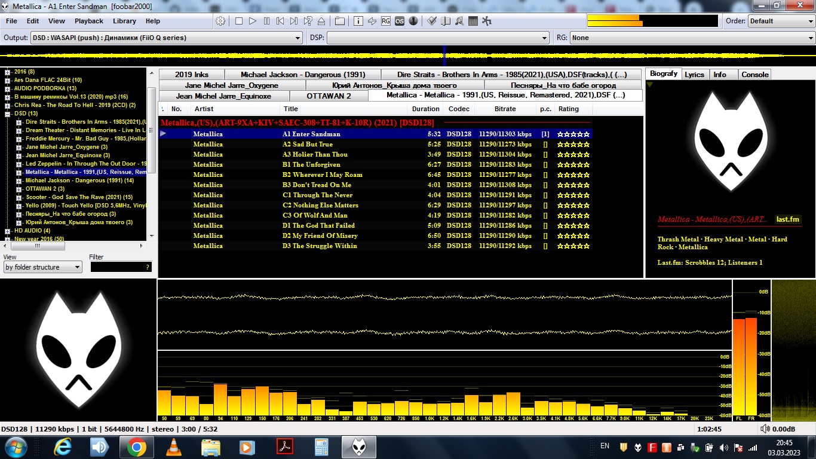Switch to the Jean Michel Jarre_Equinoxe playlist tab
Image resolution: width=816 pixels, height=459 pixels.
click(x=223, y=96)
